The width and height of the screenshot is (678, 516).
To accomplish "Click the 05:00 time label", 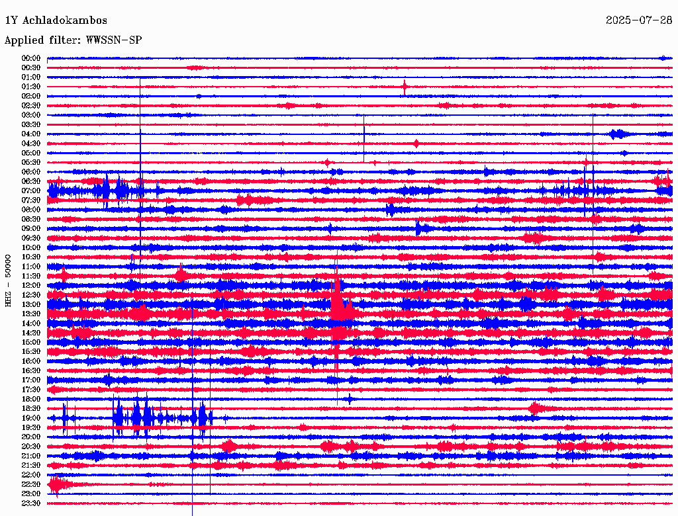I will pyautogui.click(x=31, y=153).
